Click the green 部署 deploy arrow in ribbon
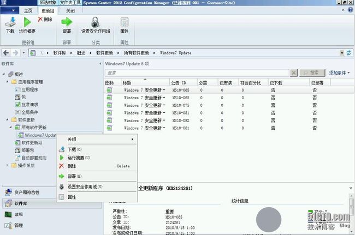The width and height of the screenshot is (355, 235). [x=67, y=22]
